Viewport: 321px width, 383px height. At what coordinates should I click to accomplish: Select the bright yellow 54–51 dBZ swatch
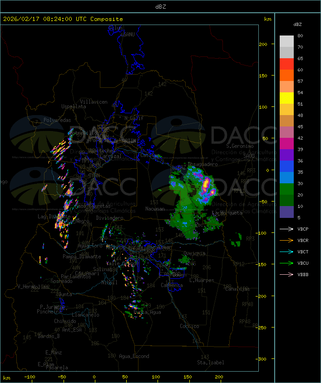[x=286, y=98]
